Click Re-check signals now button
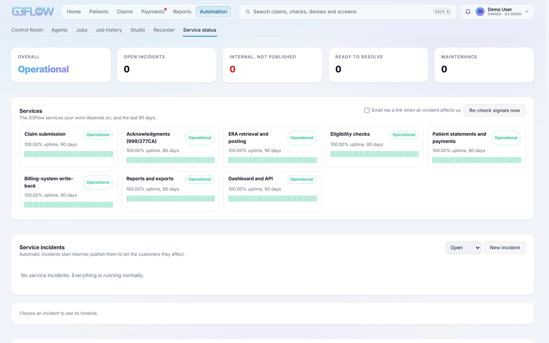The height and width of the screenshot is (343, 549). pyautogui.click(x=494, y=110)
